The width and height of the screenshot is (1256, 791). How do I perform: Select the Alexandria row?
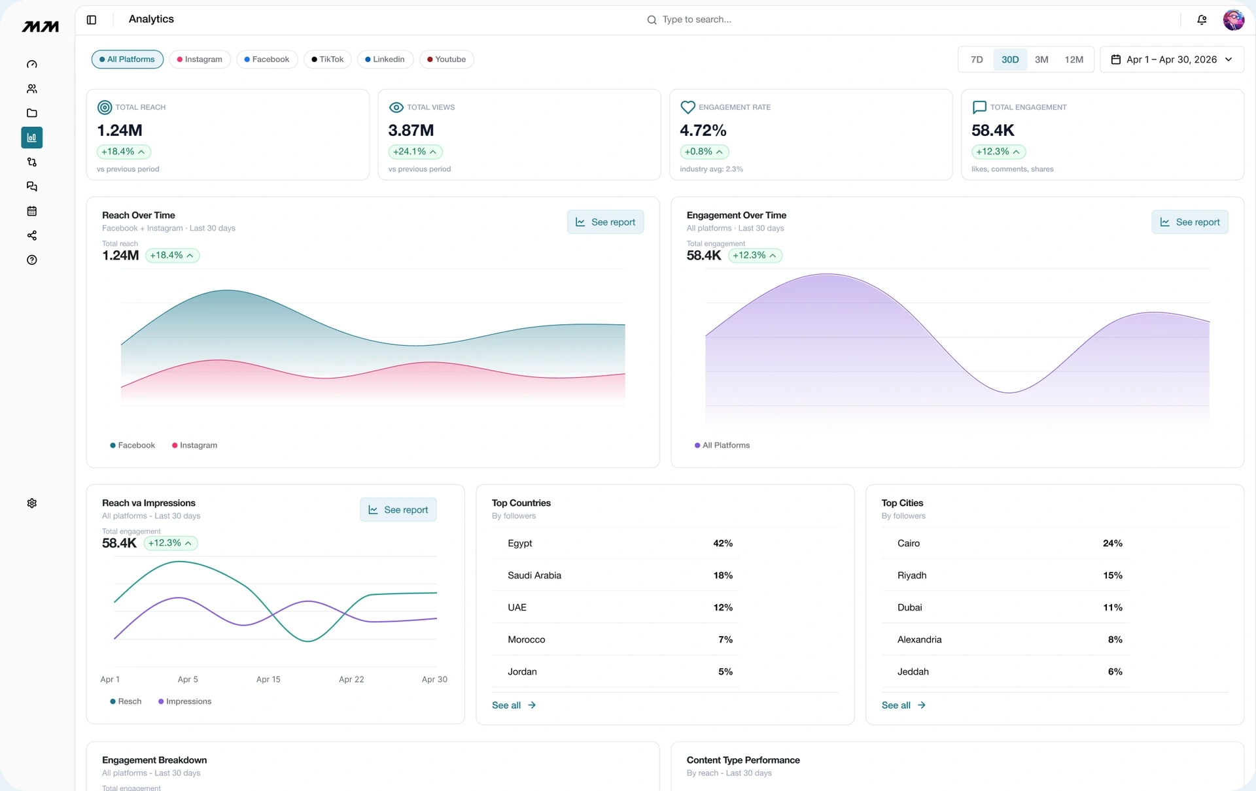[x=1005, y=639]
